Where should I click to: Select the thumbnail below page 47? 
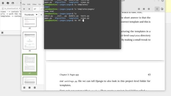click(x=30, y=81)
